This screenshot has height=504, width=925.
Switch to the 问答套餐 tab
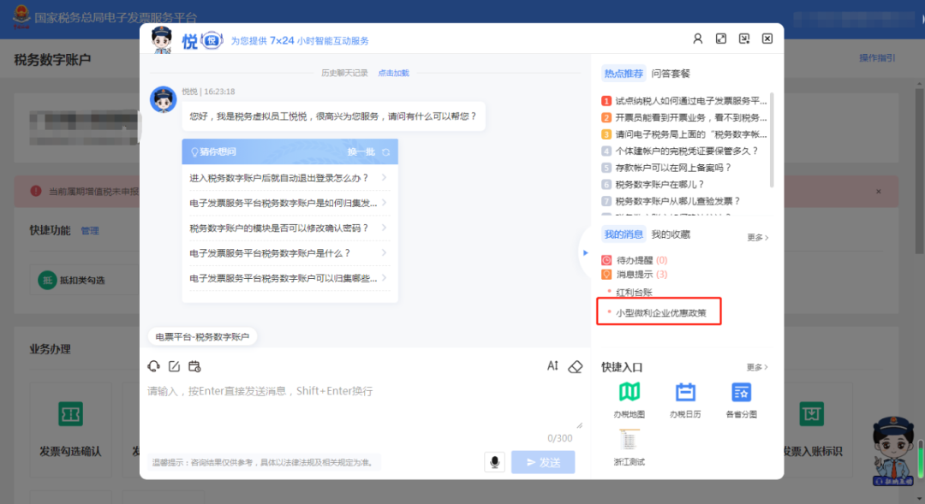pos(671,74)
